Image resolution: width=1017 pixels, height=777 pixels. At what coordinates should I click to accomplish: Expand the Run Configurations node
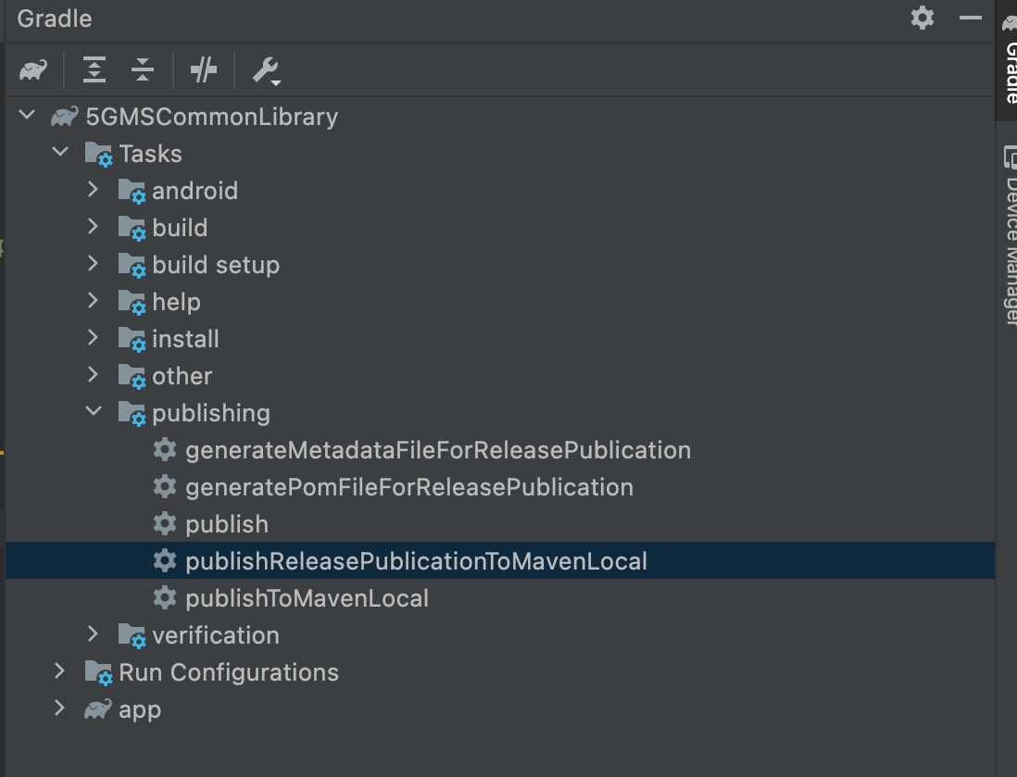(58, 671)
